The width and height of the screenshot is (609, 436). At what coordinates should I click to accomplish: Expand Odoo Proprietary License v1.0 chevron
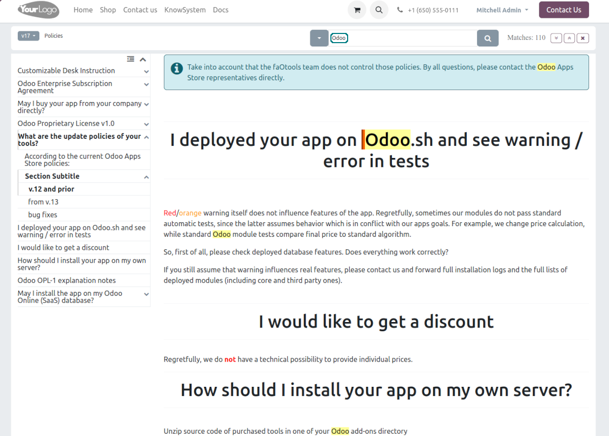tap(147, 125)
